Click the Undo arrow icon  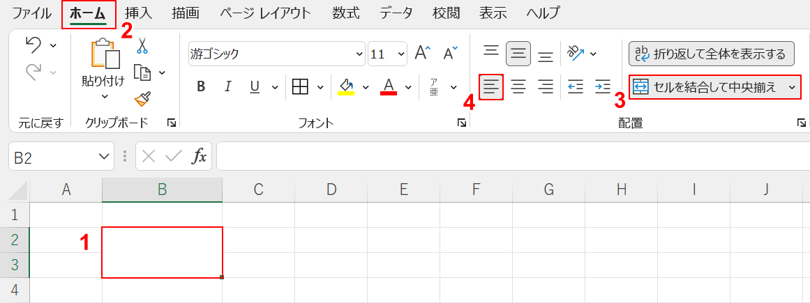33,46
